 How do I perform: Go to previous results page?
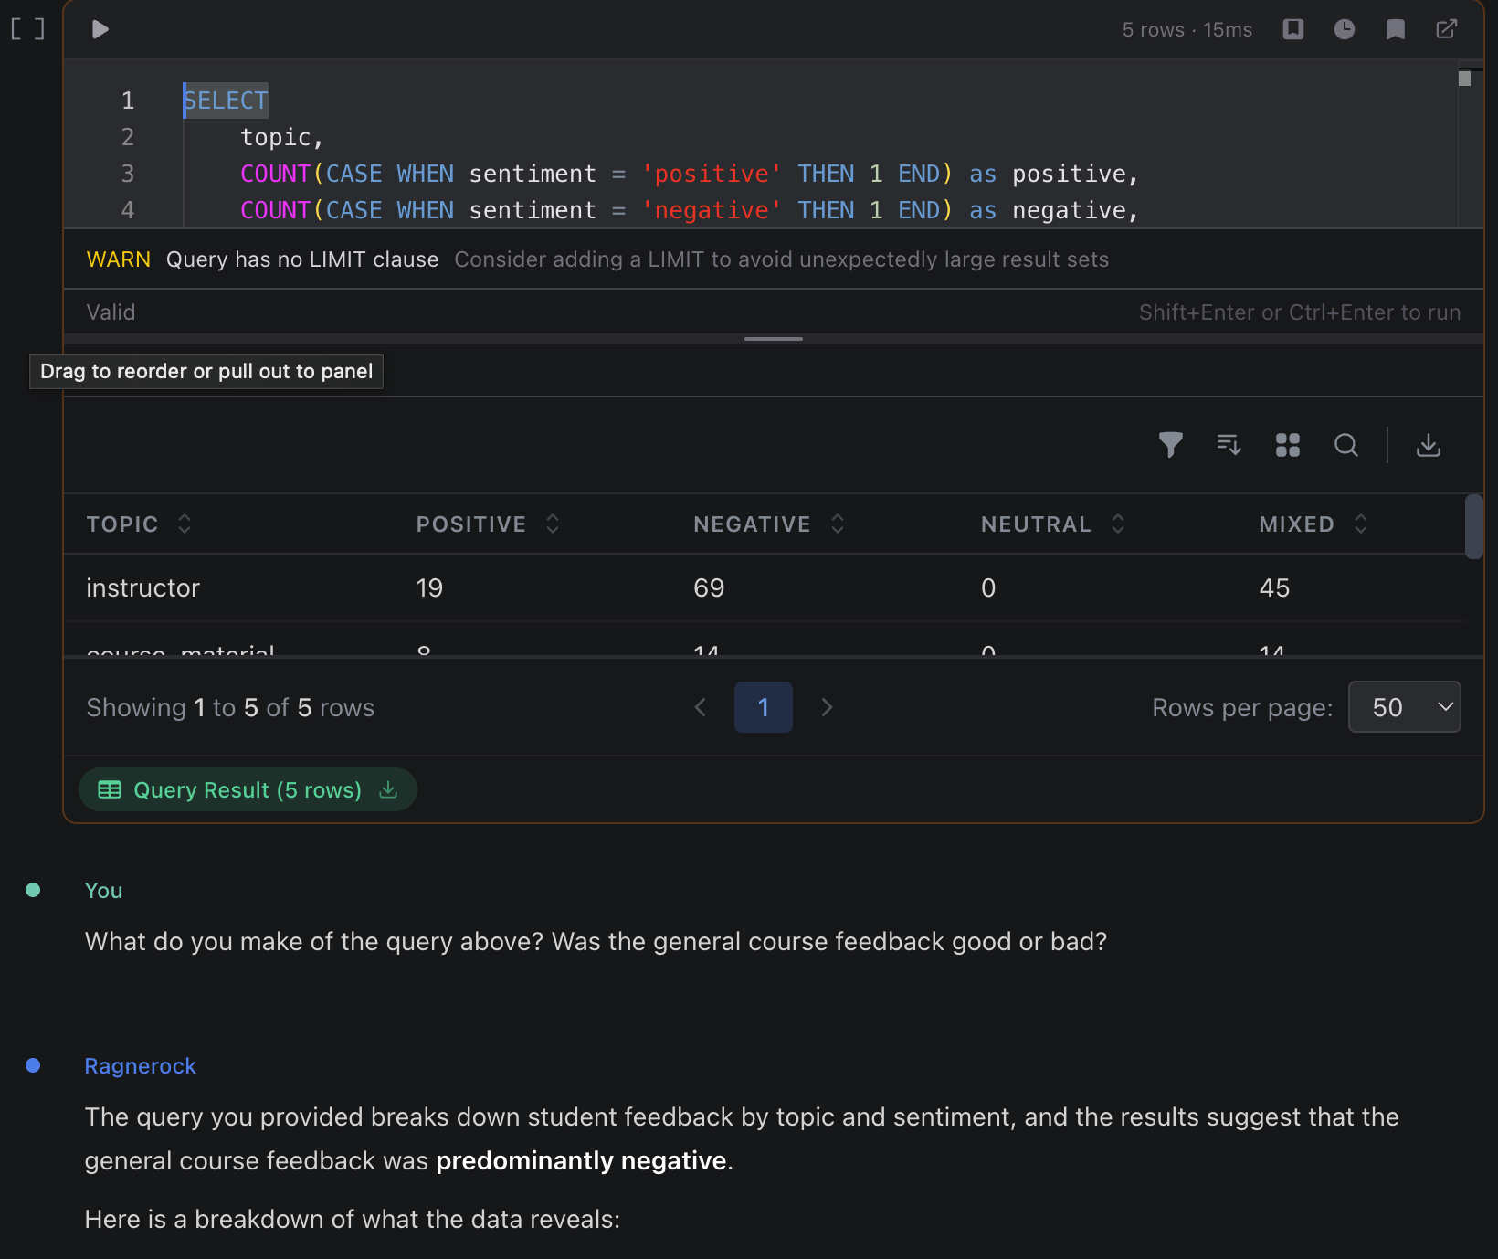click(x=701, y=707)
